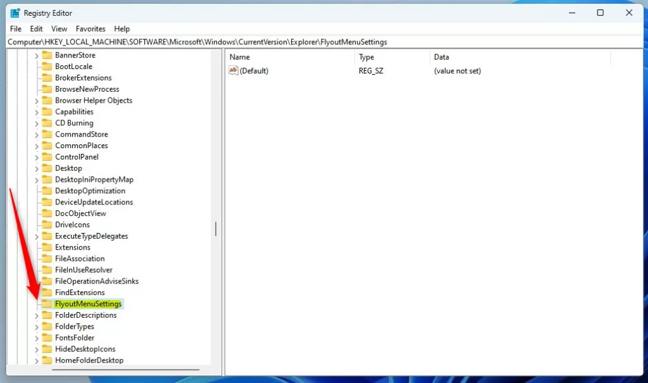Expand the FontsFolder key
The image size is (648, 383).
click(36, 338)
